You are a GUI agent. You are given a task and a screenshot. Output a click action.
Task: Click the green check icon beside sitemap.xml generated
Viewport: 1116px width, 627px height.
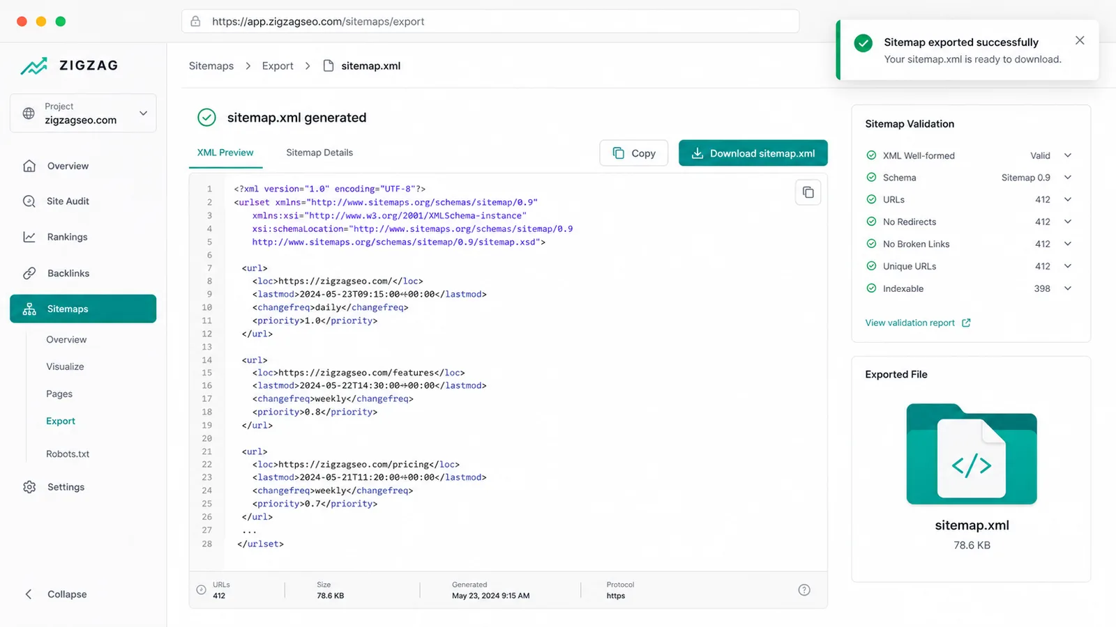coord(206,117)
